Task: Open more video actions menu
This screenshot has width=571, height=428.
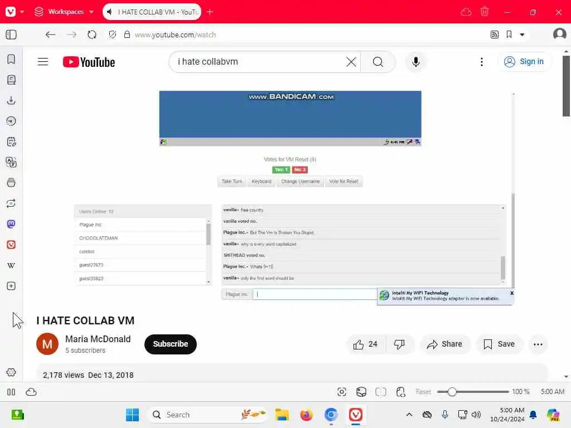Action: [538, 344]
